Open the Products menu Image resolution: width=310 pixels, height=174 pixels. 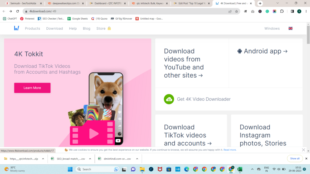coord(32,28)
